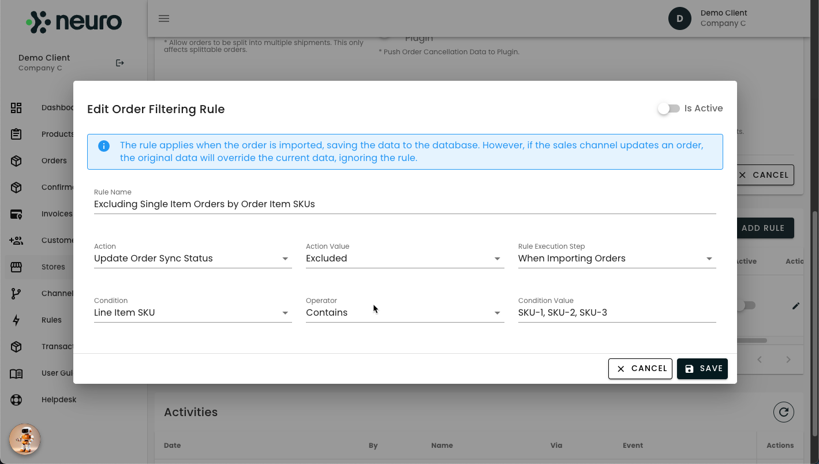The width and height of the screenshot is (819, 464).
Task: Click the Stores sidebar icon
Action: click(x=16, y=267)
